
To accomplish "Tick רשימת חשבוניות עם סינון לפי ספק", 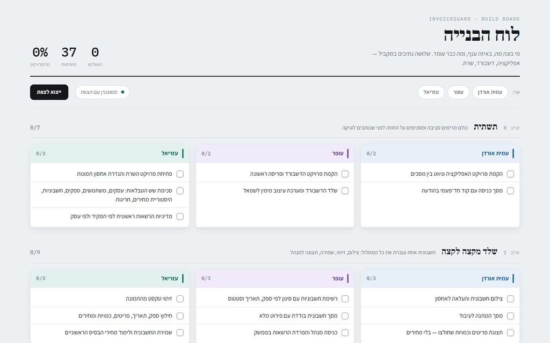I will coord(345,299).
